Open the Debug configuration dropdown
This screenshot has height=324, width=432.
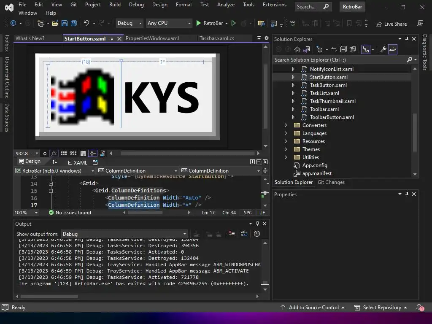[130, 24]
